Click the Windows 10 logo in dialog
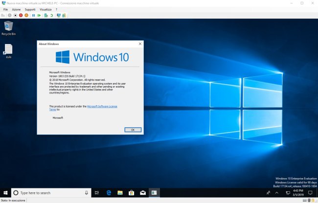Screen dimensions: 318x203 (x=92, y=57)
